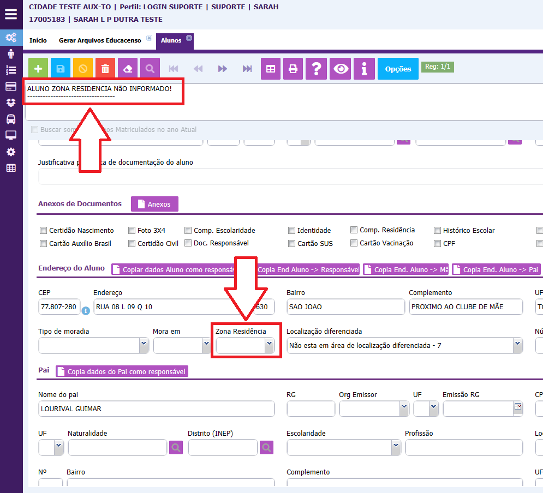543x493 pixels.
Task: Switch to the Início tab
Action: pyautogui.click(x=38, y=40)
